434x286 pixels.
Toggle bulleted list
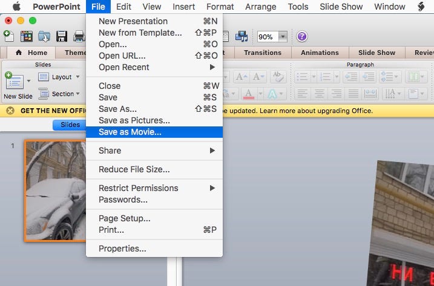pyautogui.click(x=302, y=77)
